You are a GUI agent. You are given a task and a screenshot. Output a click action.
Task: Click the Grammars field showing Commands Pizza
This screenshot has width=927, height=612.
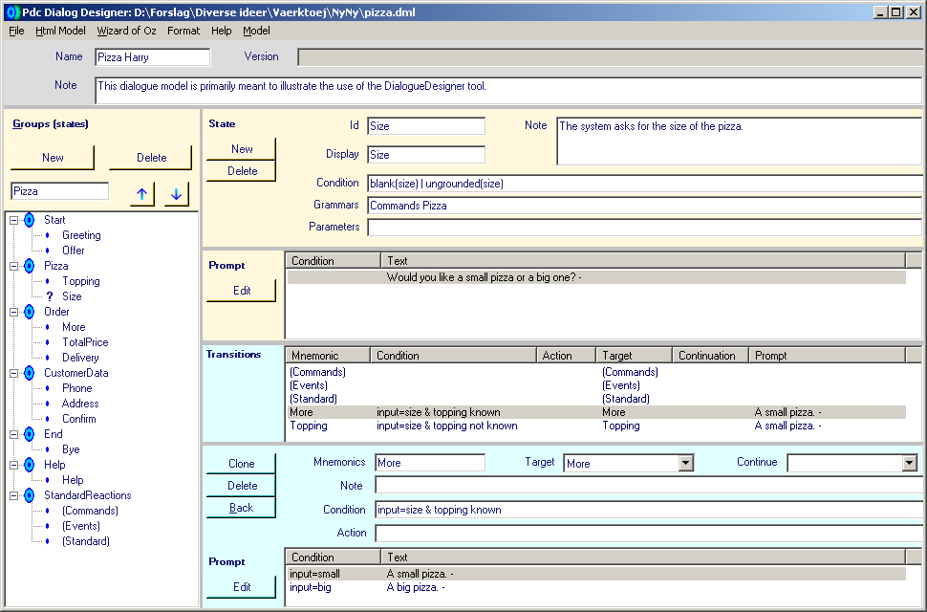(x=644, y=206)
